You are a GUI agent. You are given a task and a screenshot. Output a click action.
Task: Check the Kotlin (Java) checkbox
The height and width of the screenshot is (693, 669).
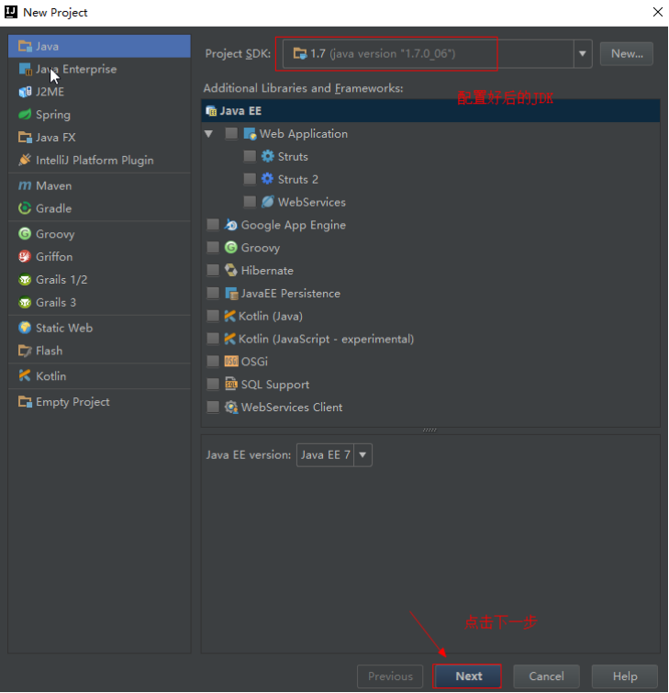[213, 316]
